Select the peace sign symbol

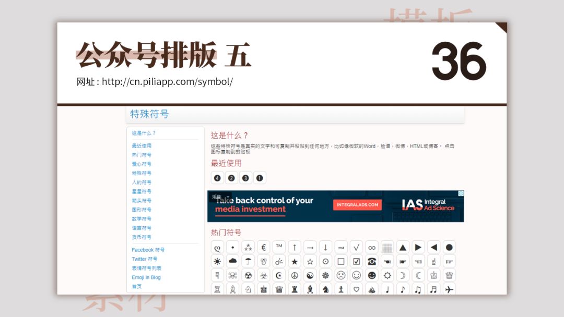point(293,275)
